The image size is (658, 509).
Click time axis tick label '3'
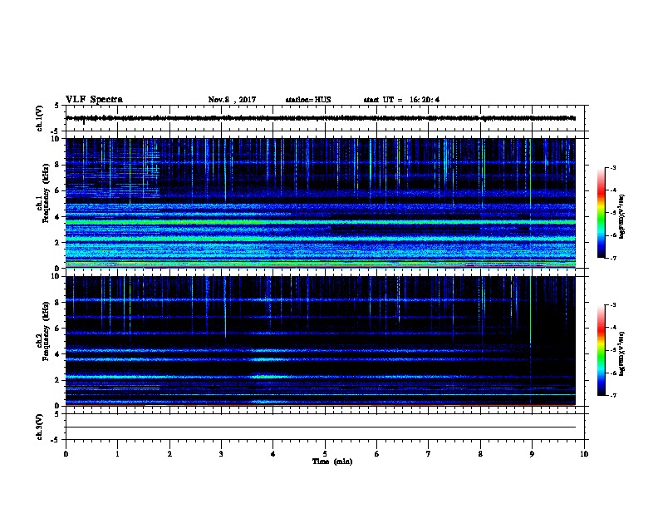(221, 453)
